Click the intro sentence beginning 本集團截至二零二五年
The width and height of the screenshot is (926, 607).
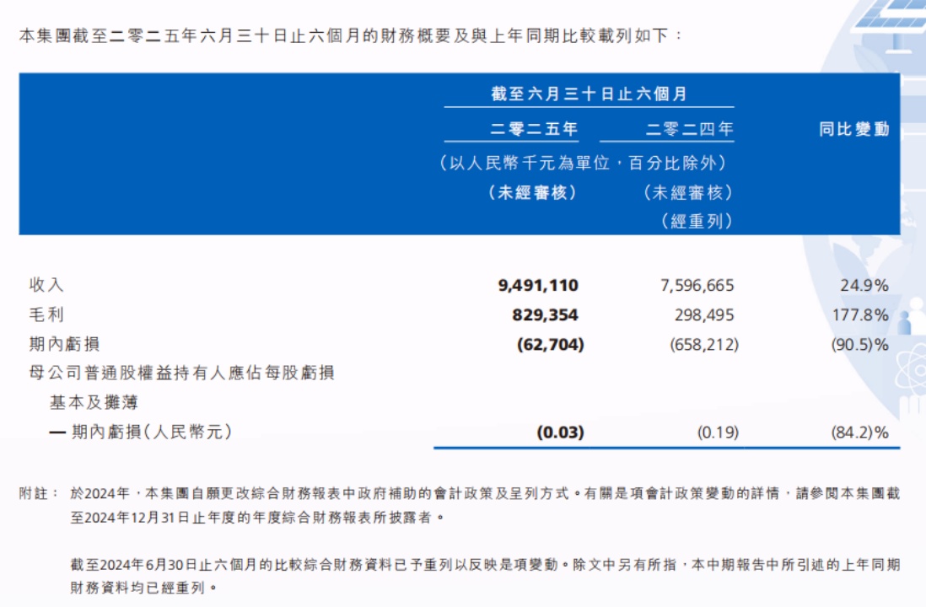coord(351,36)
